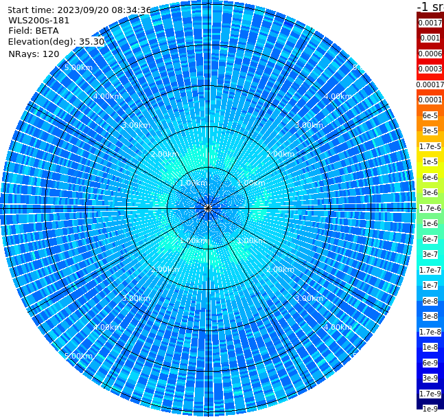
Task: Click the WLS200s-181 instrument label
Action: (x=39, y=21)
